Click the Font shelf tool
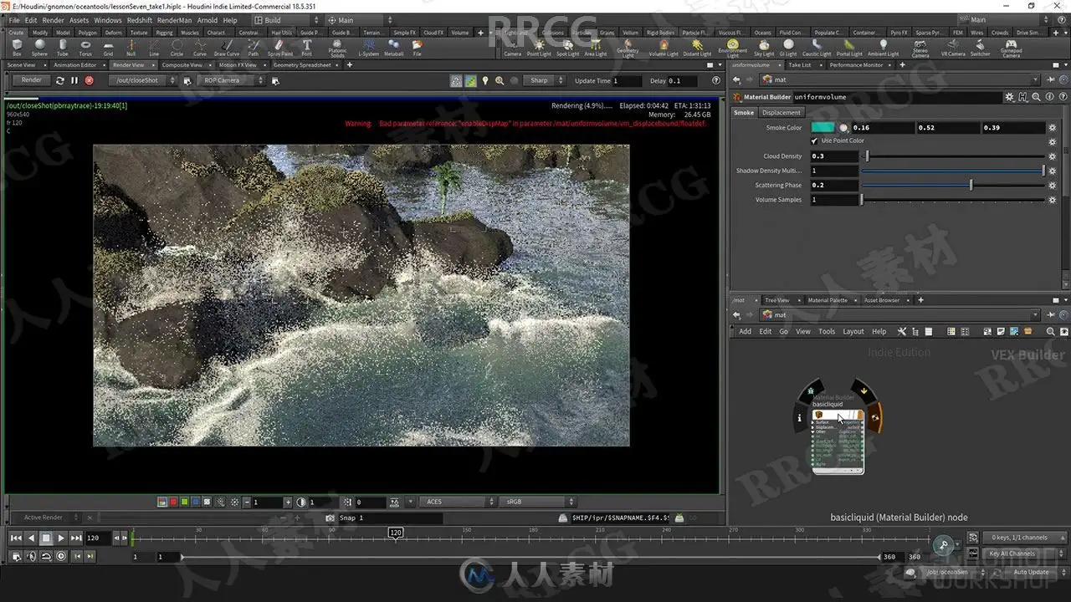1071x602 pixels. [x=307, y=48]
